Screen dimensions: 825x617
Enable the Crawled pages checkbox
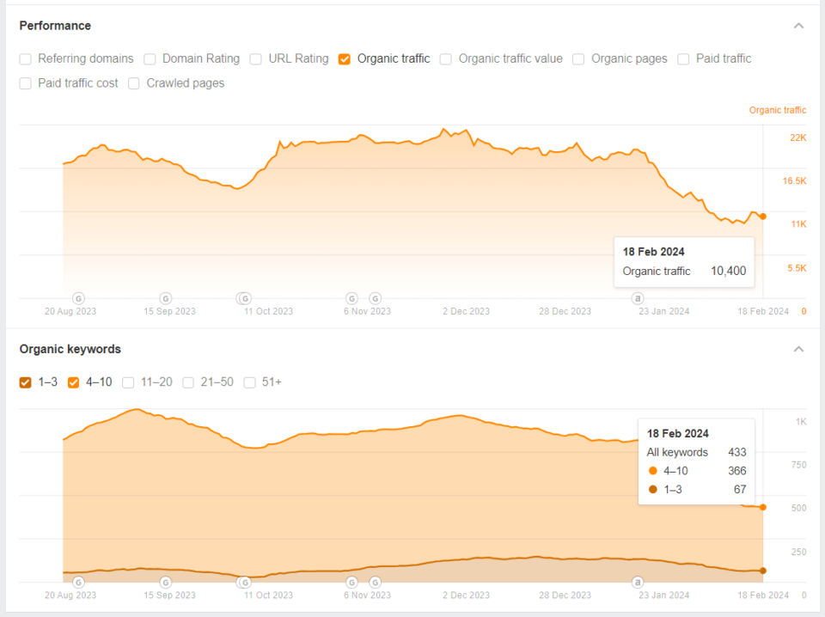click(134, 83)
